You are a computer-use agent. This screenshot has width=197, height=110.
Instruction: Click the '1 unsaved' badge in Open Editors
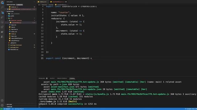pos(19,5)
